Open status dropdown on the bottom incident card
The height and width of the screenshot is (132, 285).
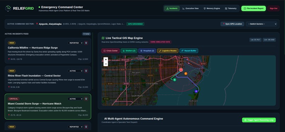tap(75, 127)
